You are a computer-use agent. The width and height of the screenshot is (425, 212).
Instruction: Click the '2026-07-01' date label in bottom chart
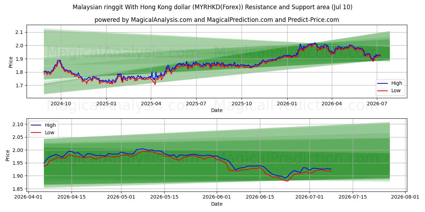click(310, 197)
